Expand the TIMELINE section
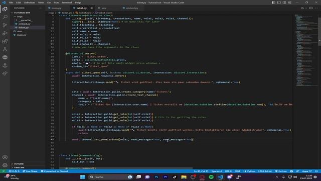321x181 pixels. (x=19, y=167)
